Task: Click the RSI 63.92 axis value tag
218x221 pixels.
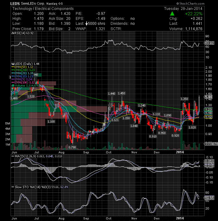Action: point(209,43)
